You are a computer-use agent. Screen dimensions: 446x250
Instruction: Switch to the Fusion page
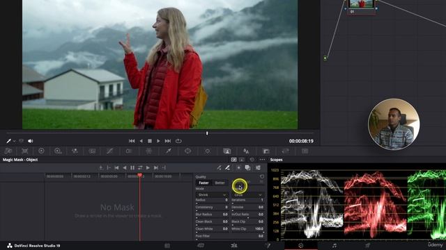[268, 245]
